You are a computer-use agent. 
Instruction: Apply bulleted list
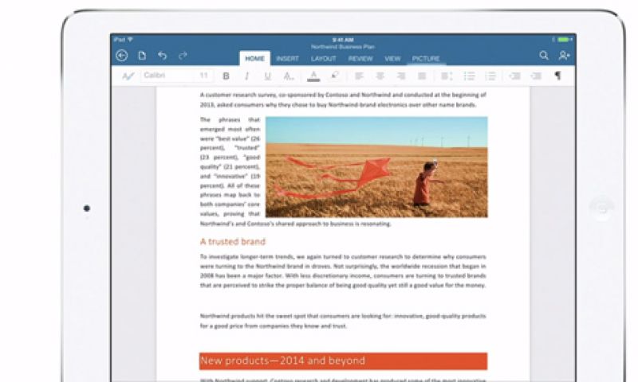469,76
